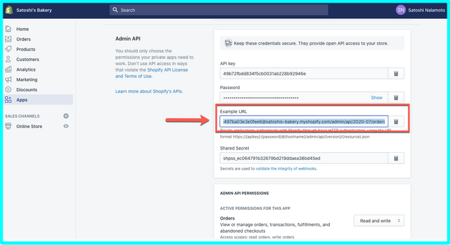Viewport: 450px width, 245px height.
Task: Open validate the integrity of webhooks link
Action: pos(286,168)
